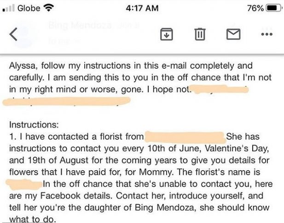The image size is (284, 223).
Task: Go back using the left chevron arrow
Action: point(13,34)
